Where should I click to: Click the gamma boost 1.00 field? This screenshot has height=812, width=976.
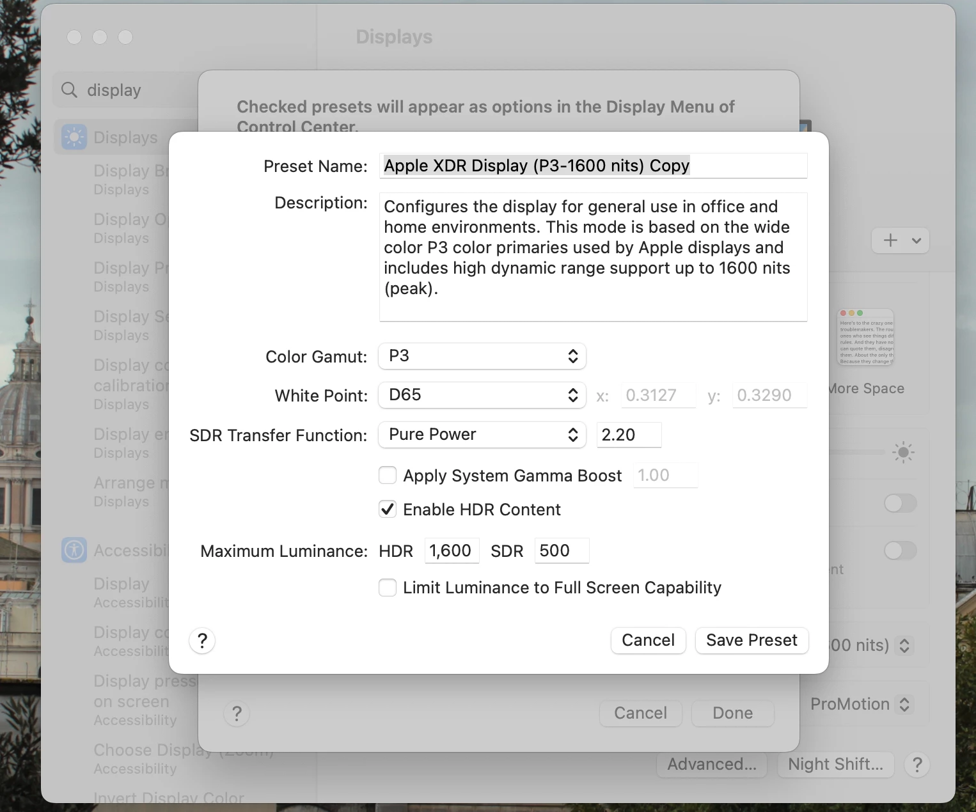coord(665,475)
